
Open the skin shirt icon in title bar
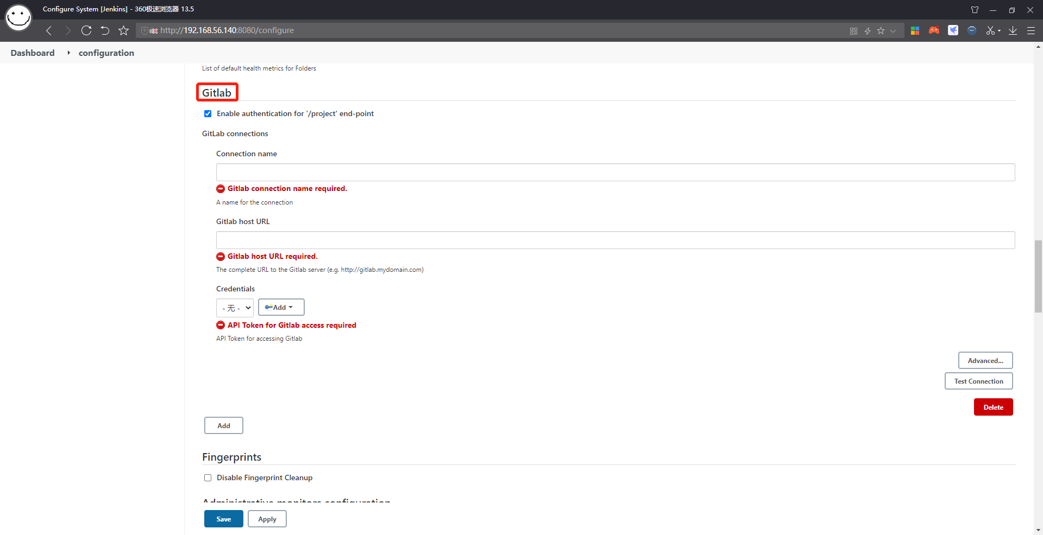975,10
